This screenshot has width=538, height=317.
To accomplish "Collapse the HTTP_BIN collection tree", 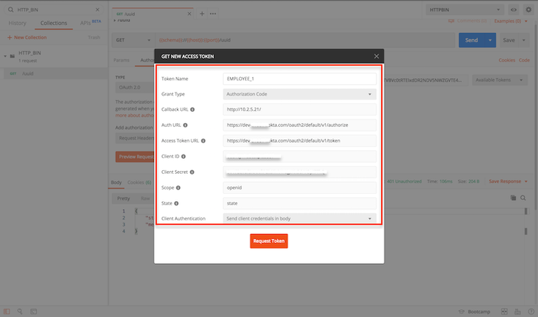I will (x=5, y=56).
